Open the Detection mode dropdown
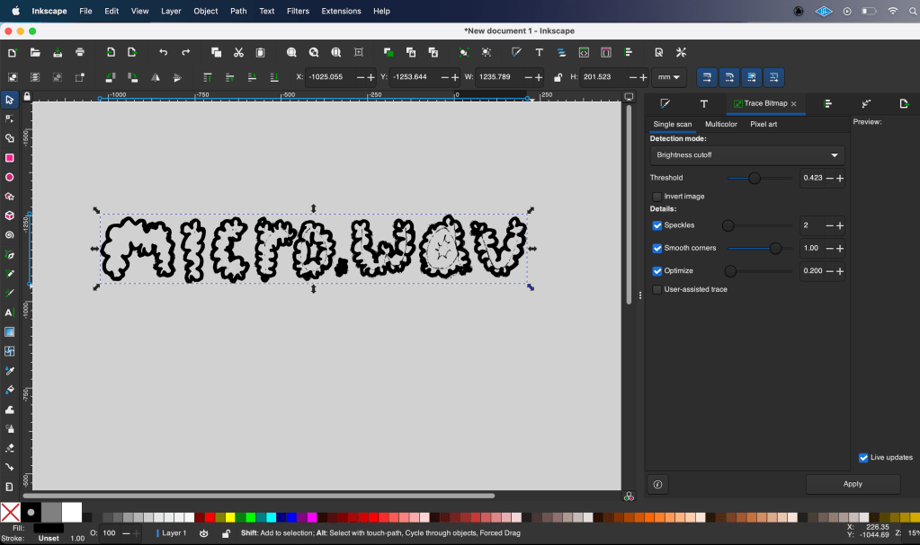 (x=747, y=155)
